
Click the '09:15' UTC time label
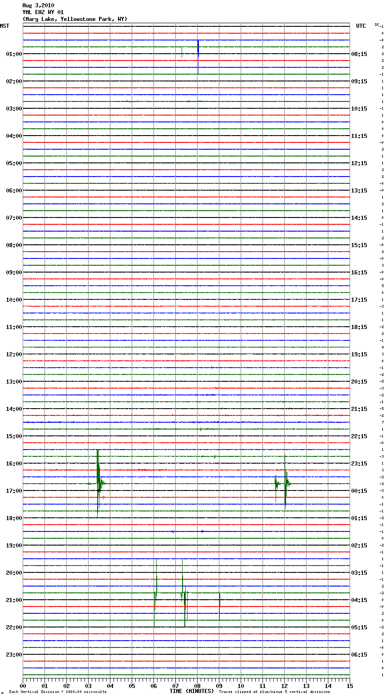click(x=359, y=81)
